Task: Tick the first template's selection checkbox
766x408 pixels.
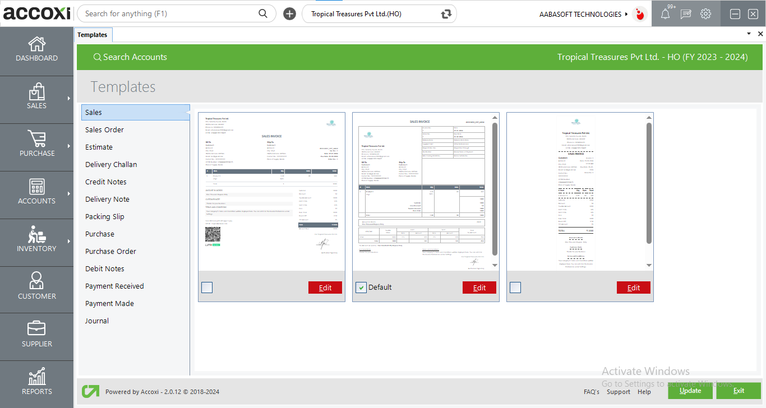Action: pyautogui.click(x=206, y=287)
